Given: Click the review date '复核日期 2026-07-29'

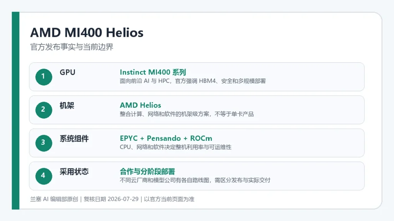Looking at the screenshot, I should [x=111, y=199].
